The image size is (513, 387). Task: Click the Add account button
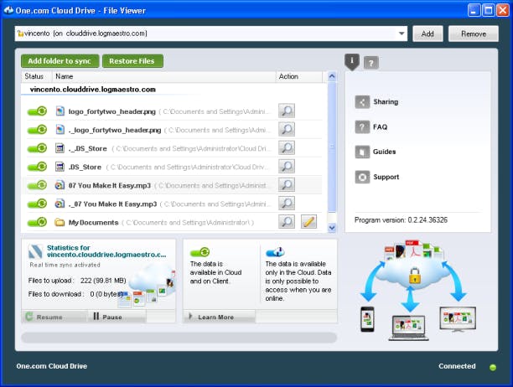427,34
